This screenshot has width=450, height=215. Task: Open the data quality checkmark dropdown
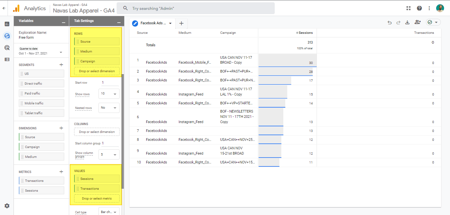pos(433,22)
